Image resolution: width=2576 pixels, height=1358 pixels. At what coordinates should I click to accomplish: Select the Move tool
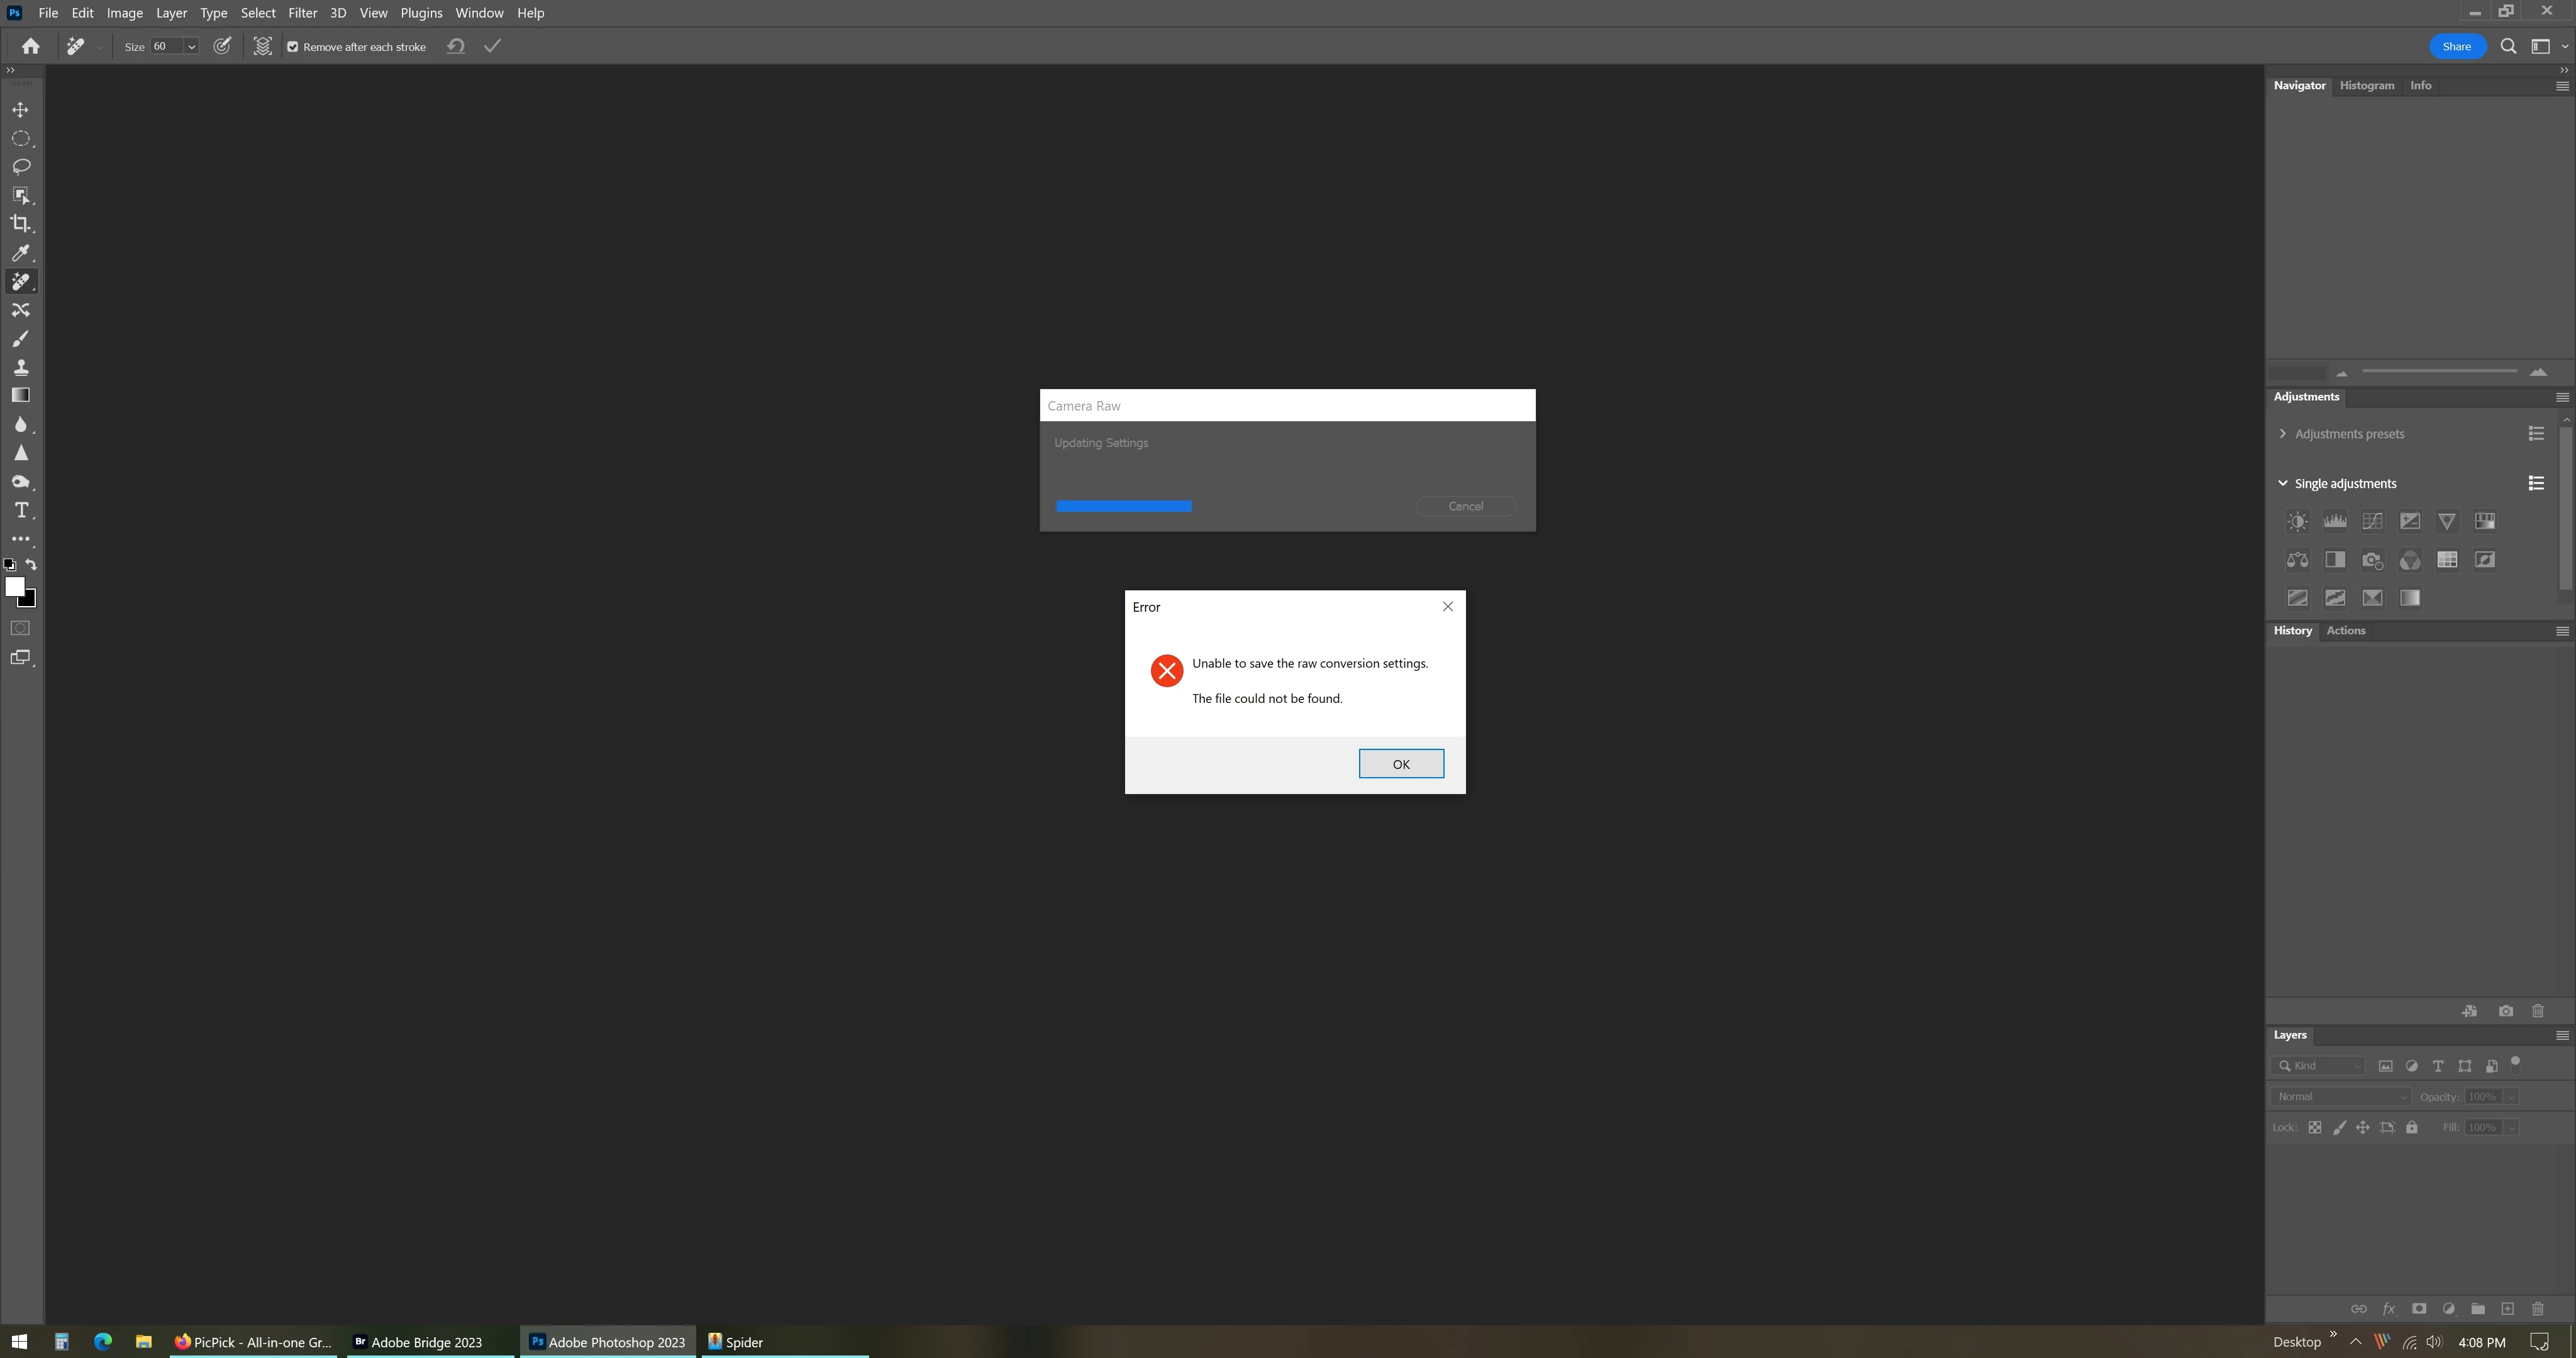[20, 110]
